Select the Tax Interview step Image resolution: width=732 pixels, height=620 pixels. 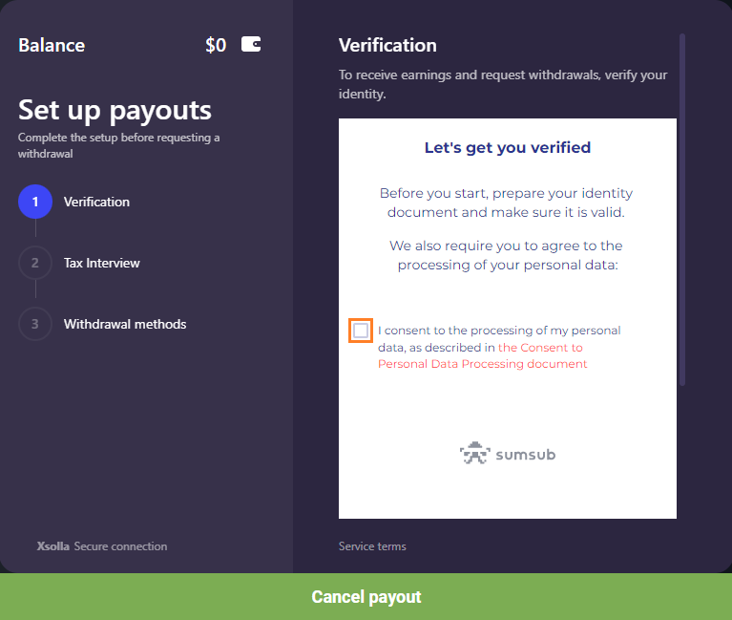[102, 263]
